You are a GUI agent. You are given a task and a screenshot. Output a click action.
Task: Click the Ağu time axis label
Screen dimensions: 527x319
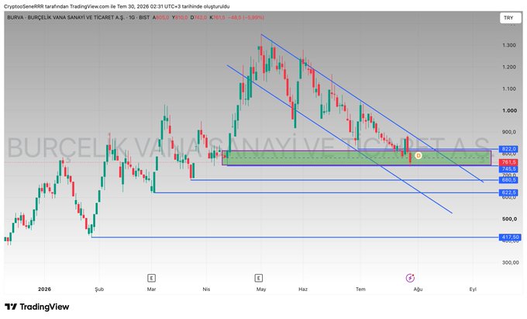[x=418, y=289]
